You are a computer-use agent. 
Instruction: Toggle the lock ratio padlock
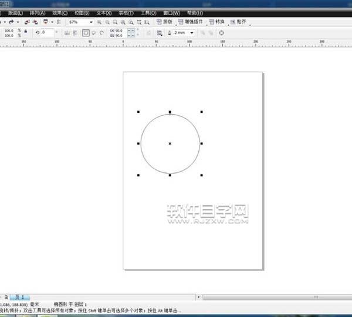coord(26,31)
